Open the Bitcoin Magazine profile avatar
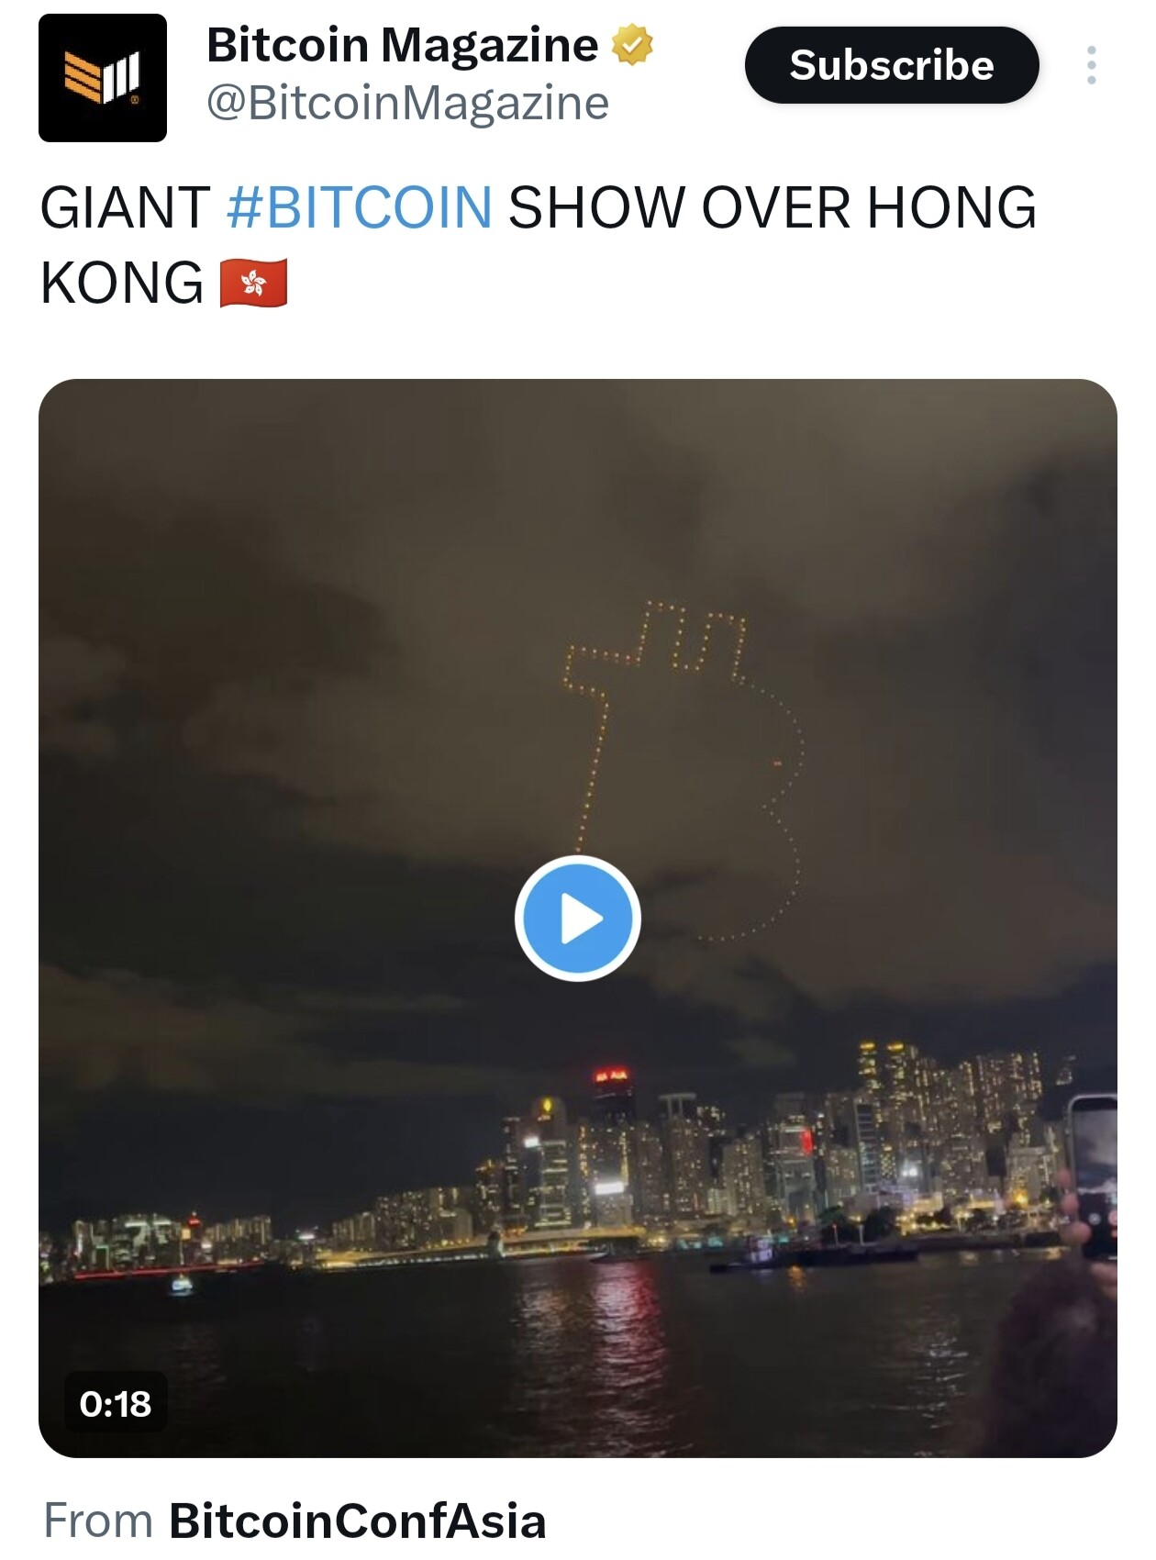1156x1560 pixels. click(103, 78)
